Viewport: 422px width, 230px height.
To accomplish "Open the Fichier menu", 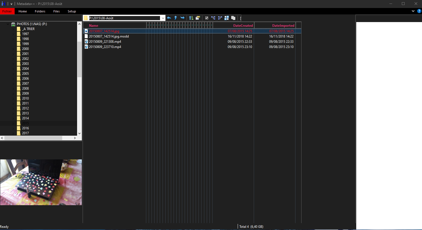I will [7, 11].
